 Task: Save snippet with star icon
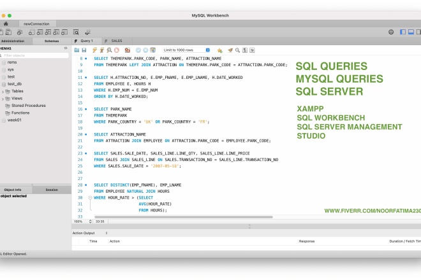[219, 50]
